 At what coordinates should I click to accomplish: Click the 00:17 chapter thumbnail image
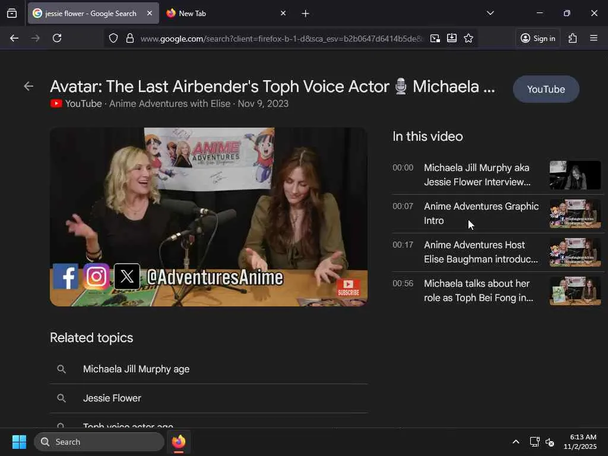point(575,252)
